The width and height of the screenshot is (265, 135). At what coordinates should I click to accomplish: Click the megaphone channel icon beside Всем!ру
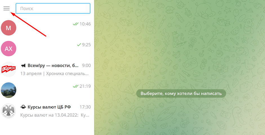(x=23, y=65)
